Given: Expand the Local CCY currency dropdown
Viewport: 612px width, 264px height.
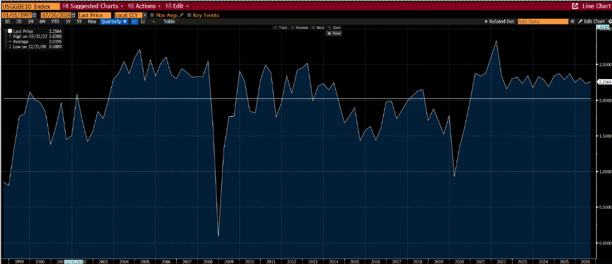Looking at the screenshot, I should coord(145,15).
